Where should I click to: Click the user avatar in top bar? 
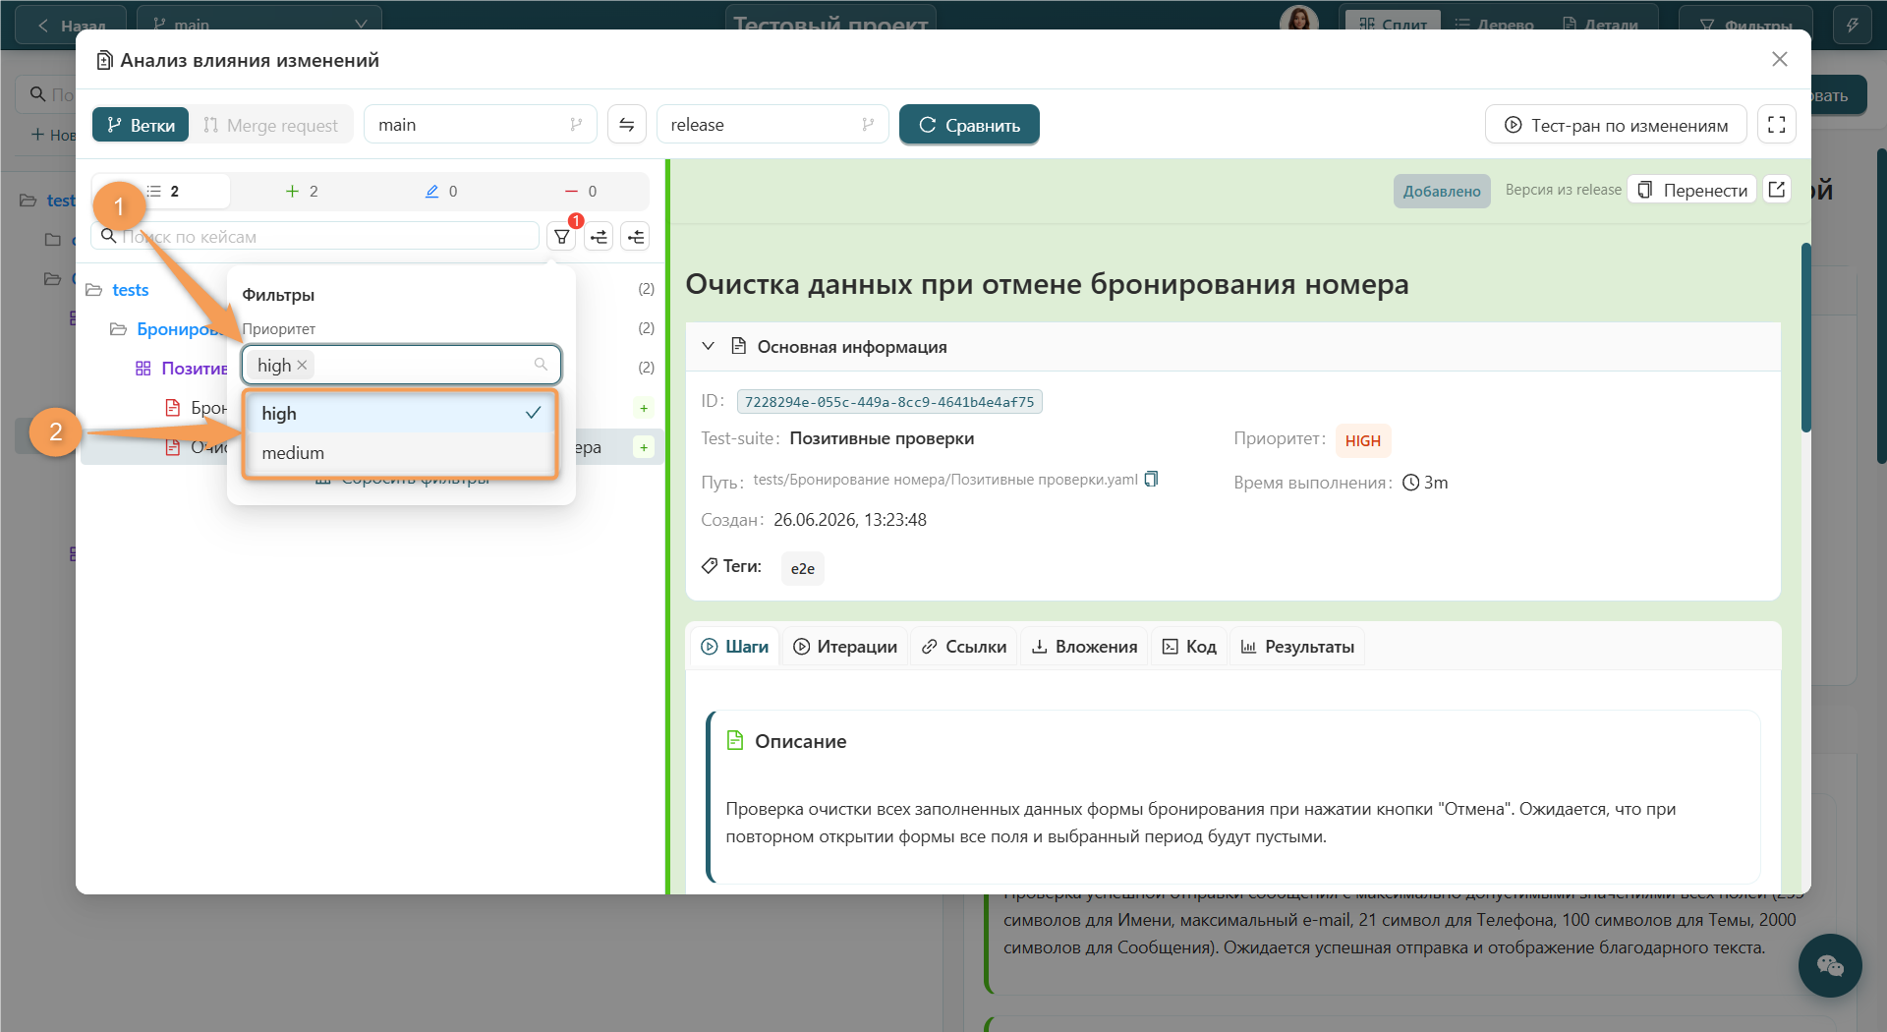click(x=1299, y=20)
